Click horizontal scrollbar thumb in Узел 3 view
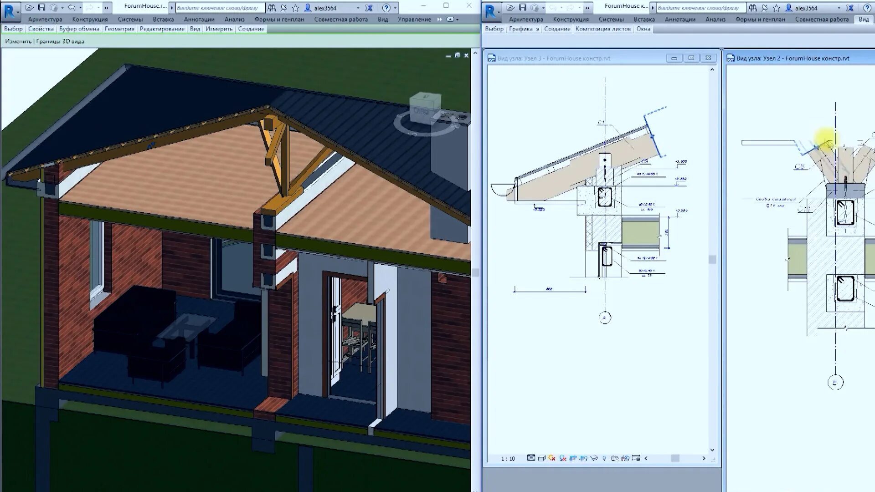875x492 pixels. click(675, 458)
